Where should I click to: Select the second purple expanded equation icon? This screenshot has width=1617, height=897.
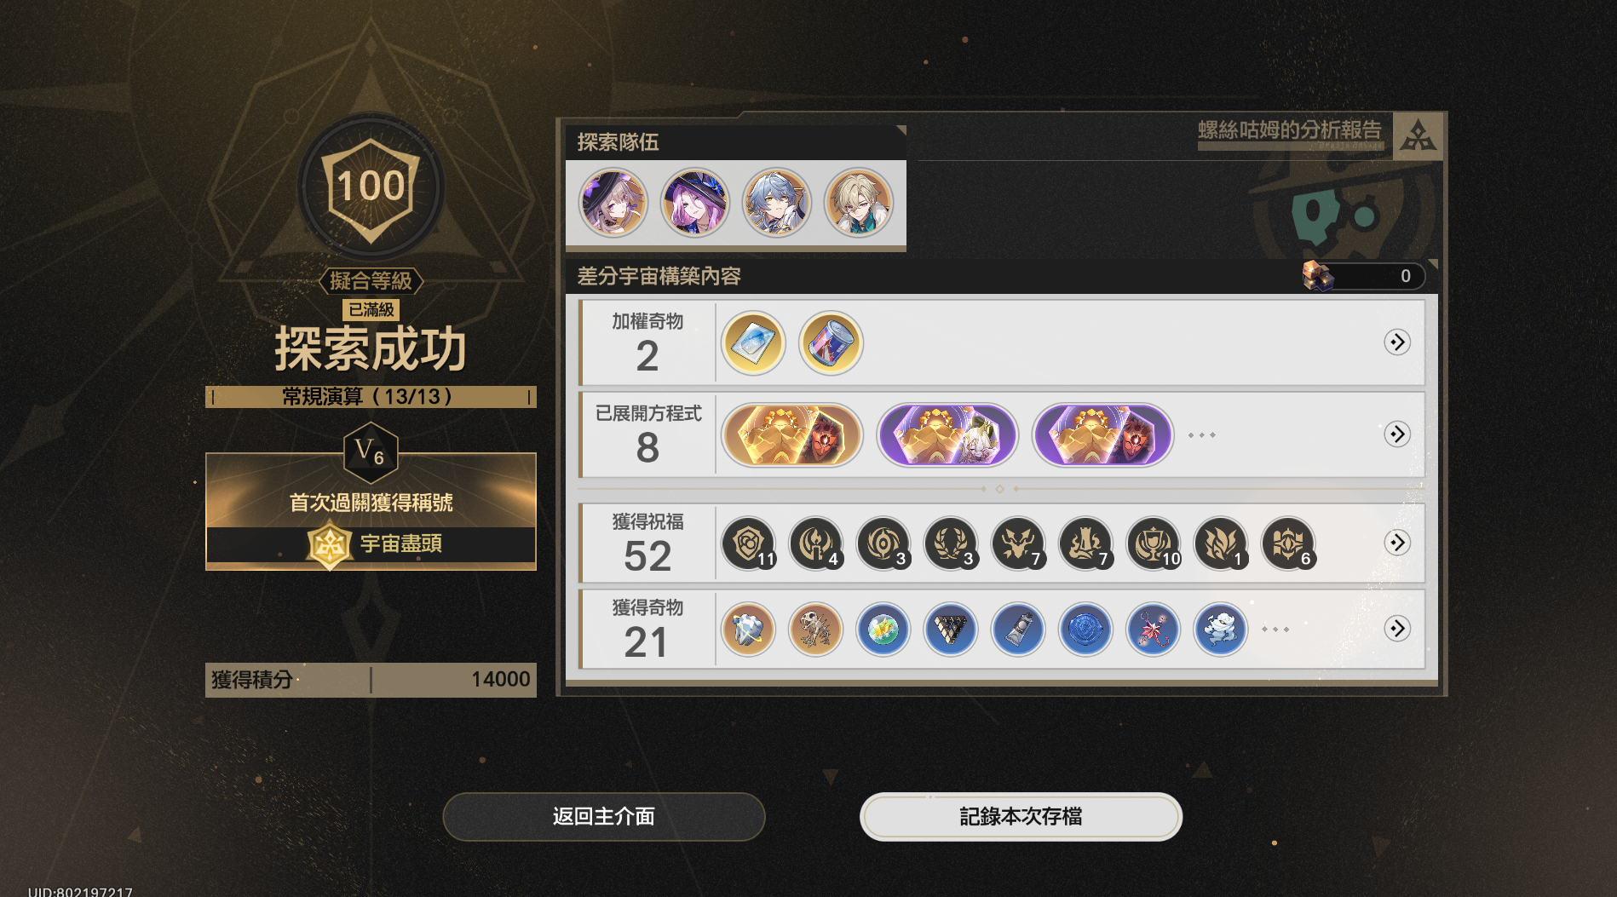point(1102,435)
